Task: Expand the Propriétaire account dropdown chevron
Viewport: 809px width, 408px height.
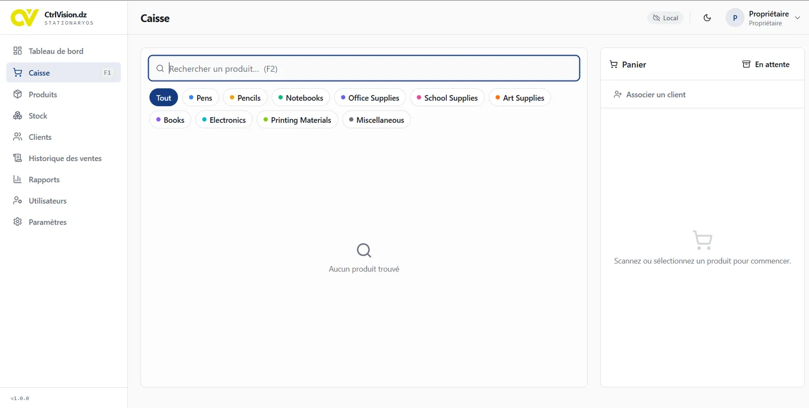Action: click(x=797, y=18)
